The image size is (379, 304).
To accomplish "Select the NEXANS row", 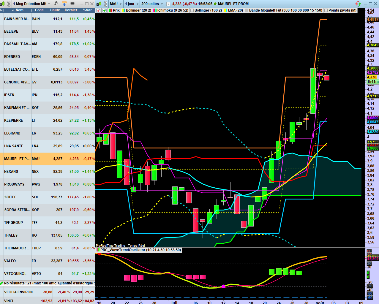I will 48,171.
